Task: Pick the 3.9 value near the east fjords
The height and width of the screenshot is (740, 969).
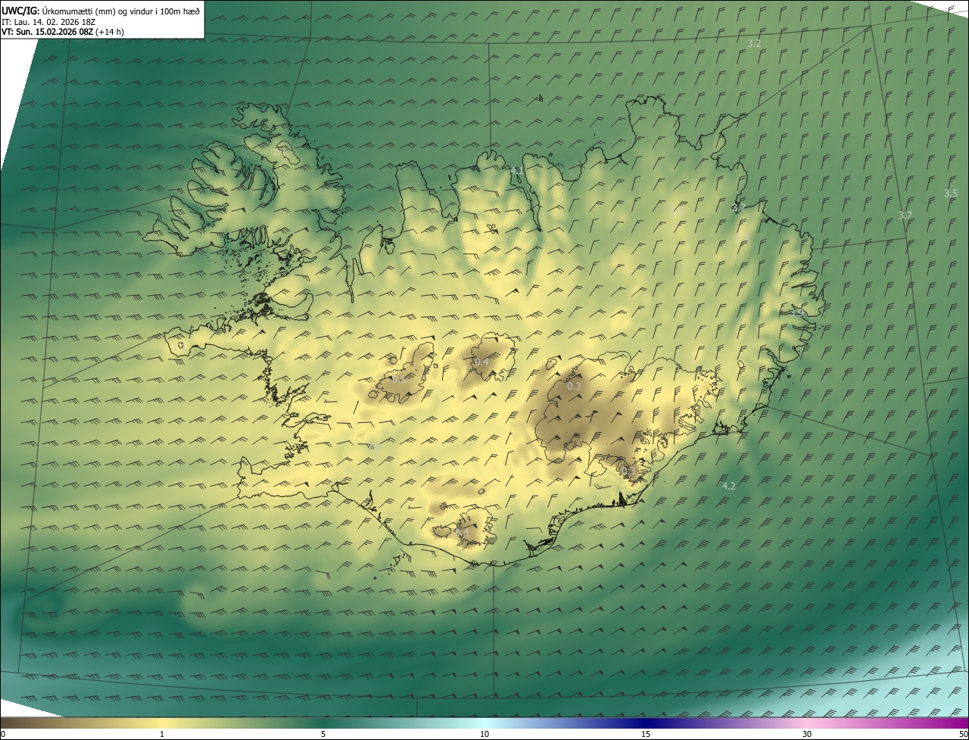Action: pyautogui.click(x=796, y=312)
